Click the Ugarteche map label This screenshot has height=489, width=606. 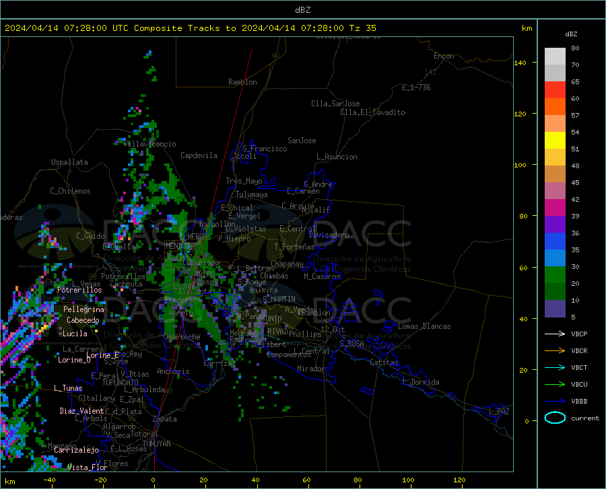click(x=182, y=337)
